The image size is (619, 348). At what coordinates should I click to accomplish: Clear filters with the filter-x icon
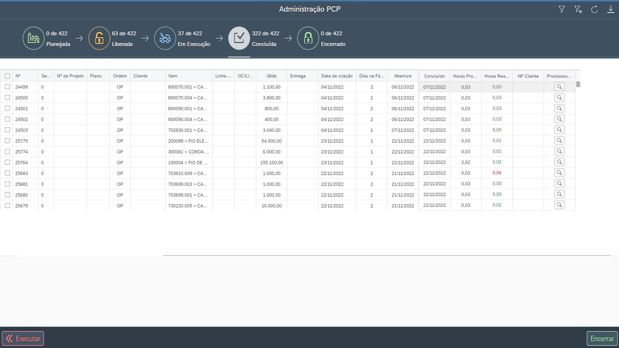578,9
